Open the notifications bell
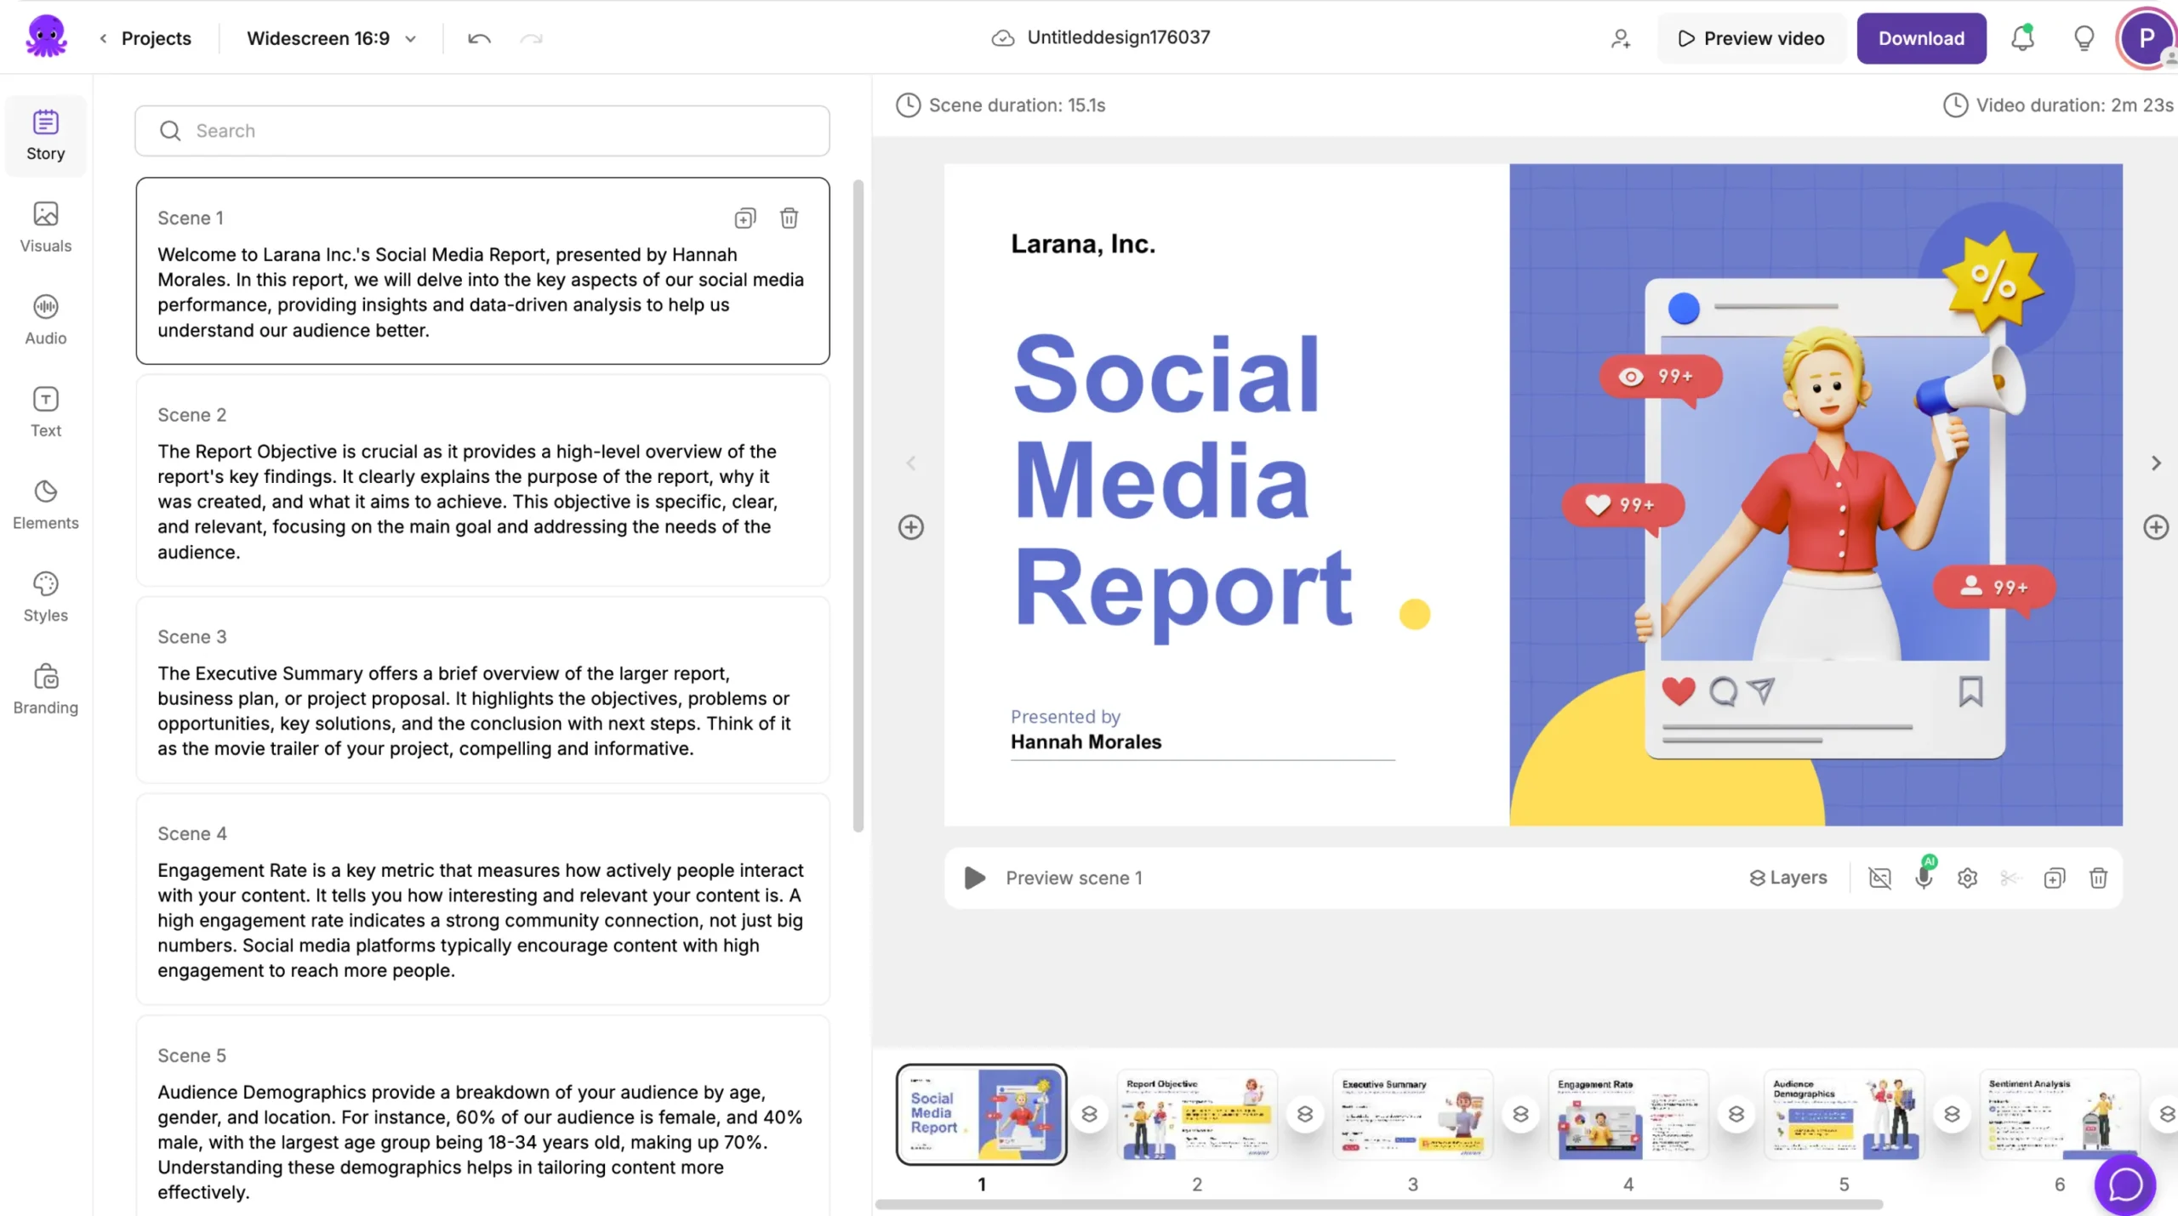 (x=2022, y=38)
